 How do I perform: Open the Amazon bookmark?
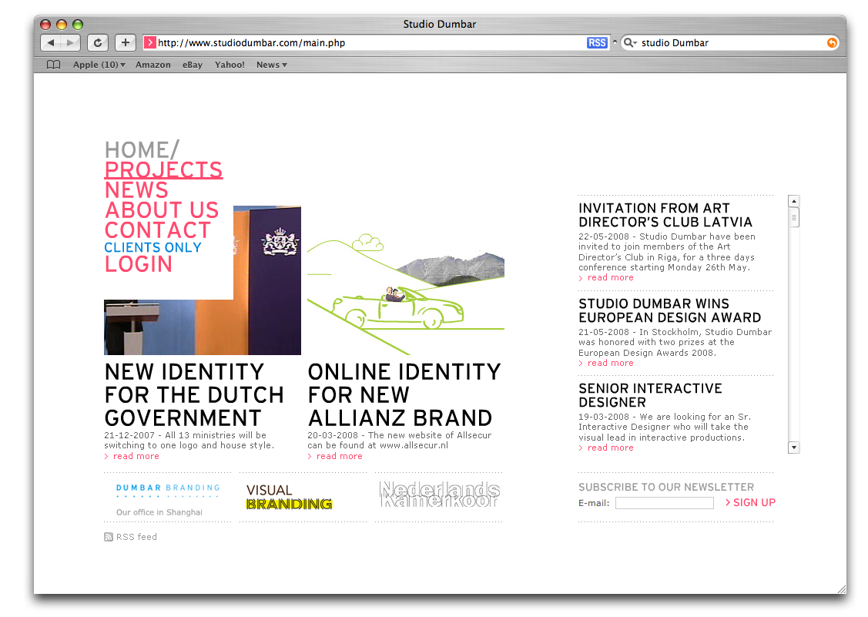tap(152, 65)
